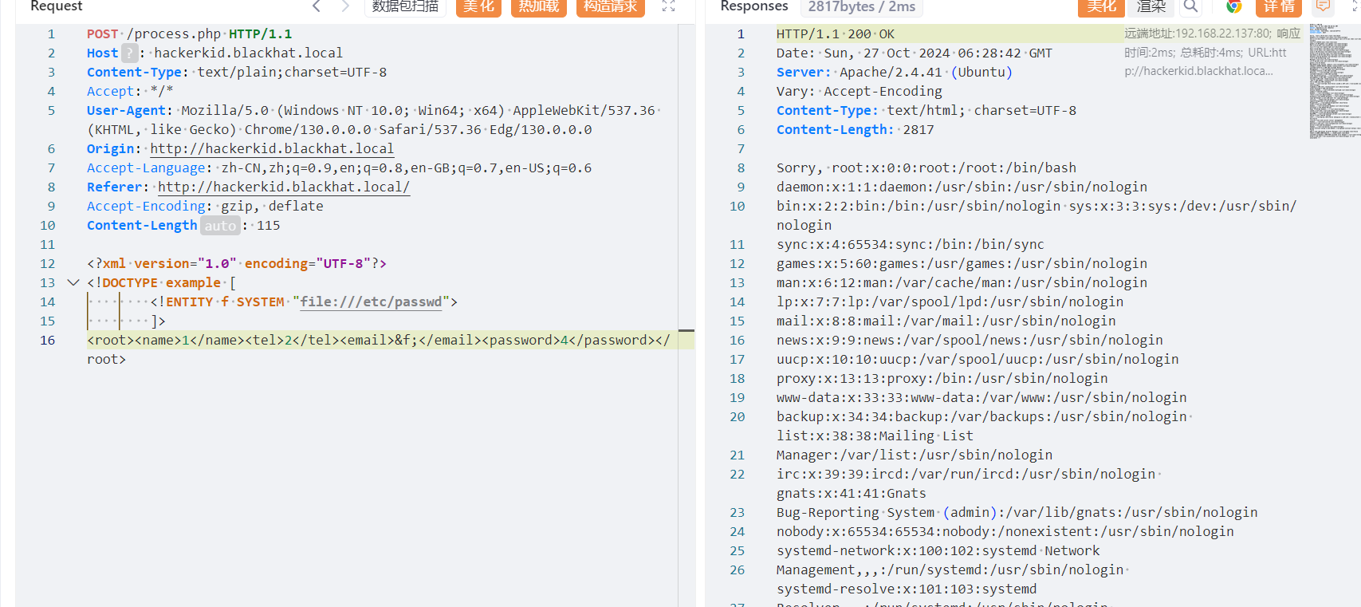Click the response minimap thumbnail
Viewport: 1361px width, 607px height.
(x=1335, y=81)
